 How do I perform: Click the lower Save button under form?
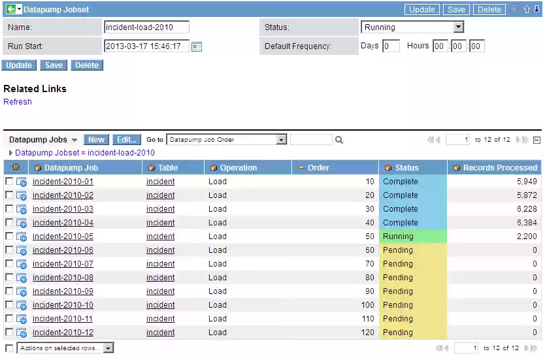54,65
